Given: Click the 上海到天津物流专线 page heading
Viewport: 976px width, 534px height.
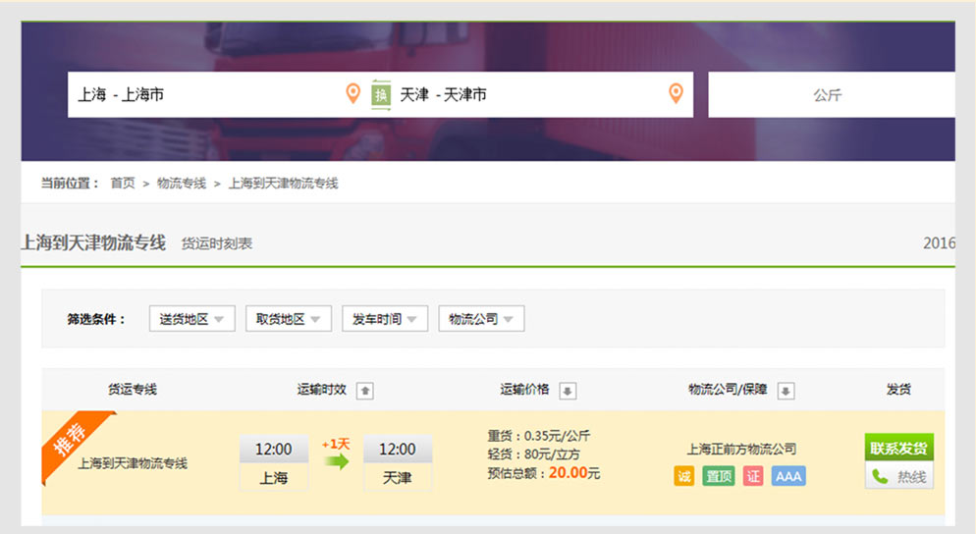Looking at the screenshot, I should pos(93,242).
